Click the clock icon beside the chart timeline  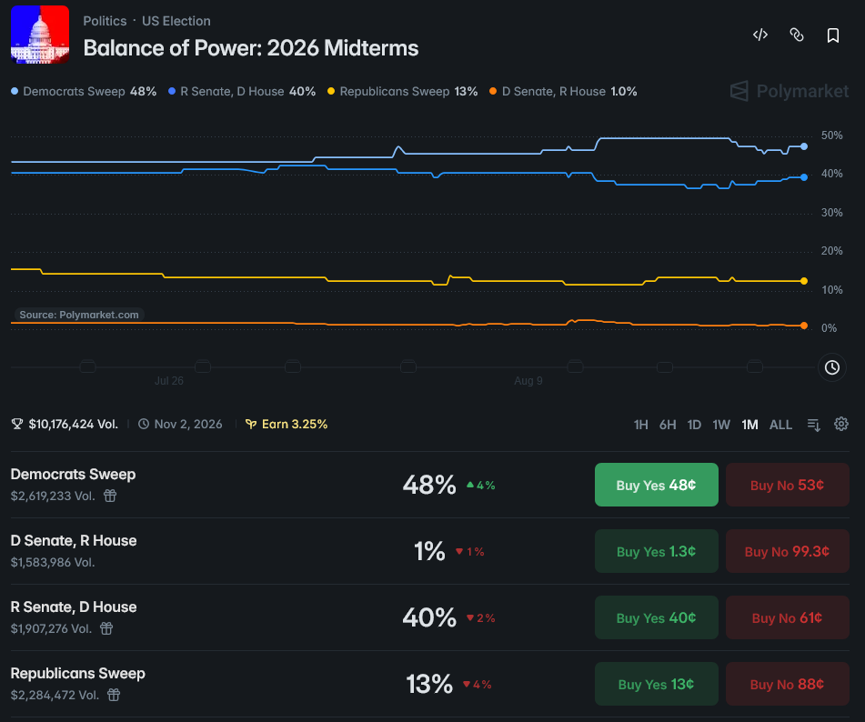832,367
